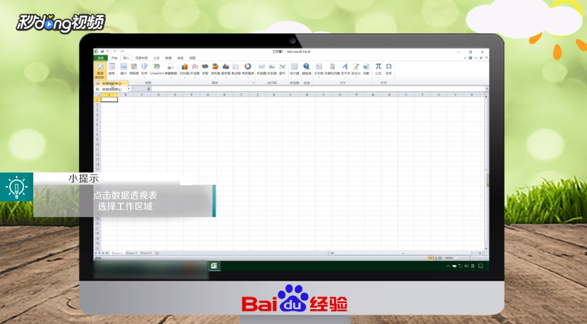Switch to the 数据 Data tab
Viewport: 587px width, 324px height.
(x=168, y=58)
